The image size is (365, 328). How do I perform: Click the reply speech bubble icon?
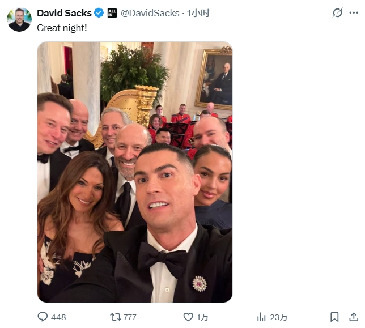point(43,317)
